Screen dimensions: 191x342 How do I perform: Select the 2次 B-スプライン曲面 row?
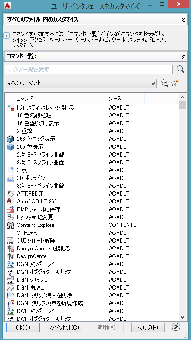tap(92, 162)
